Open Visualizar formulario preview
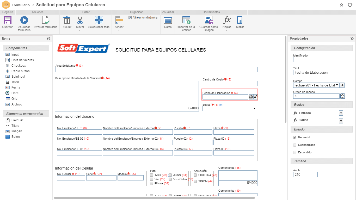This screenshot has width=356, height=200. coord(24,20)
